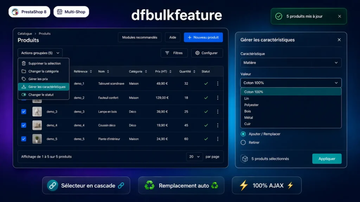
Task: Select Supprimer la sélection menu entry
Action: coord(44,63)
